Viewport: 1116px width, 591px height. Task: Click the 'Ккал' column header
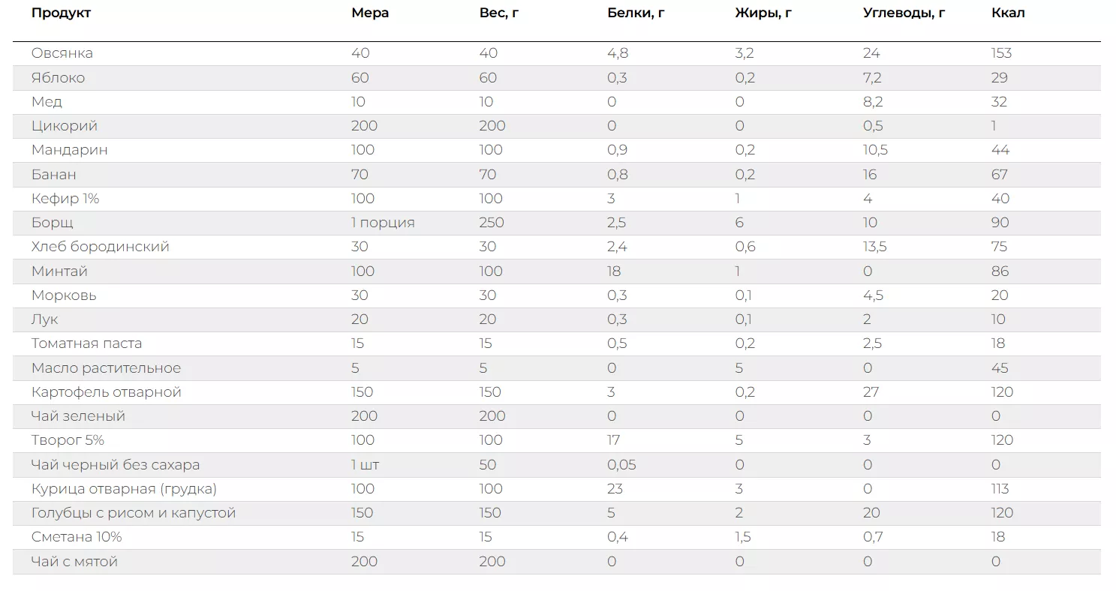(x=1008, y=13)
